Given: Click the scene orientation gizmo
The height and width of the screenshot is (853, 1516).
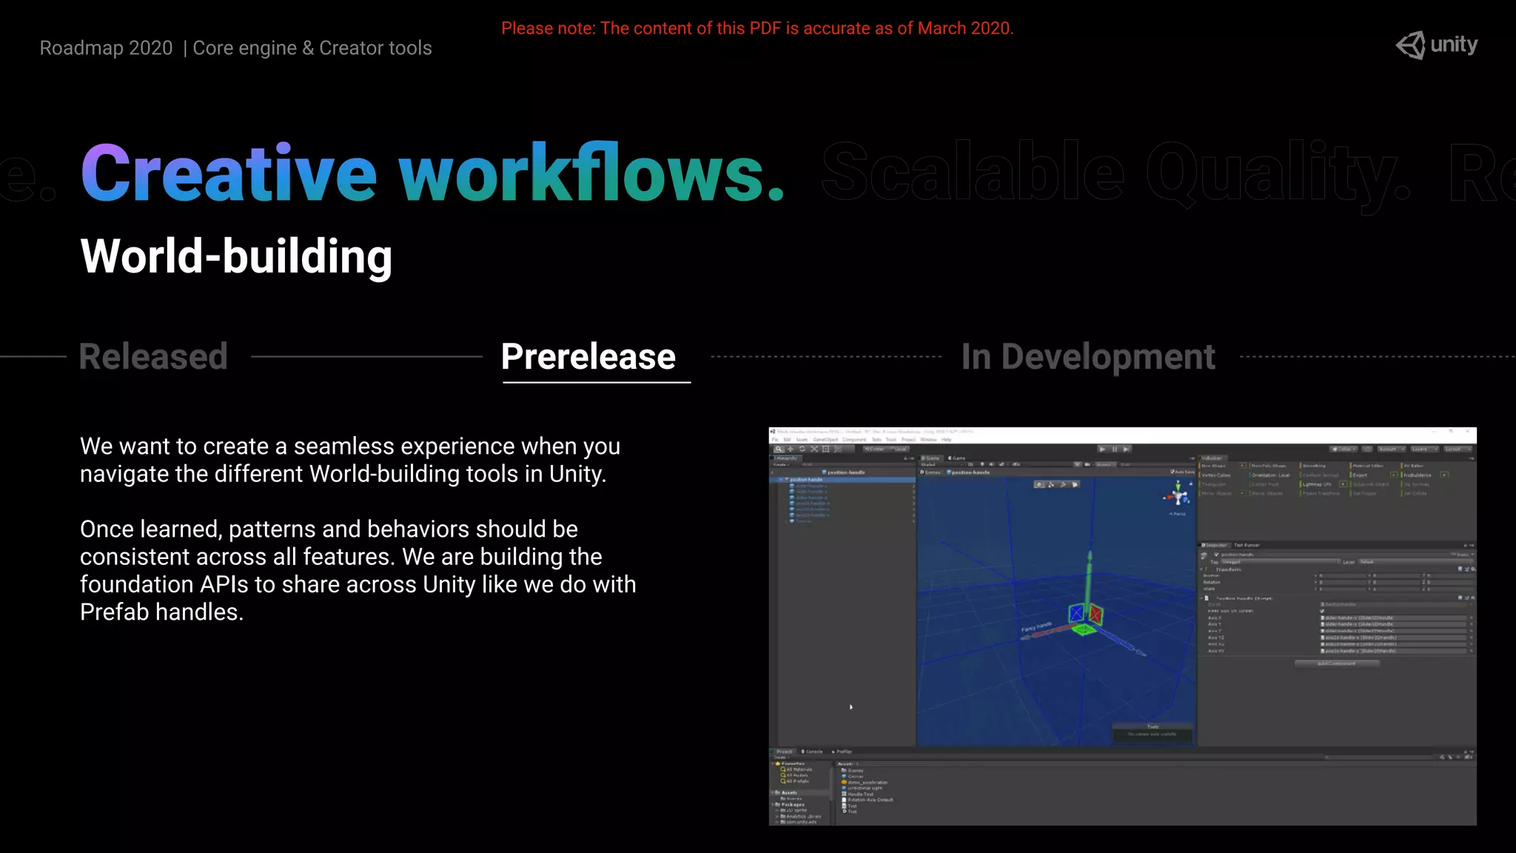Looking at the screenshot, I should click(1178, 493).
